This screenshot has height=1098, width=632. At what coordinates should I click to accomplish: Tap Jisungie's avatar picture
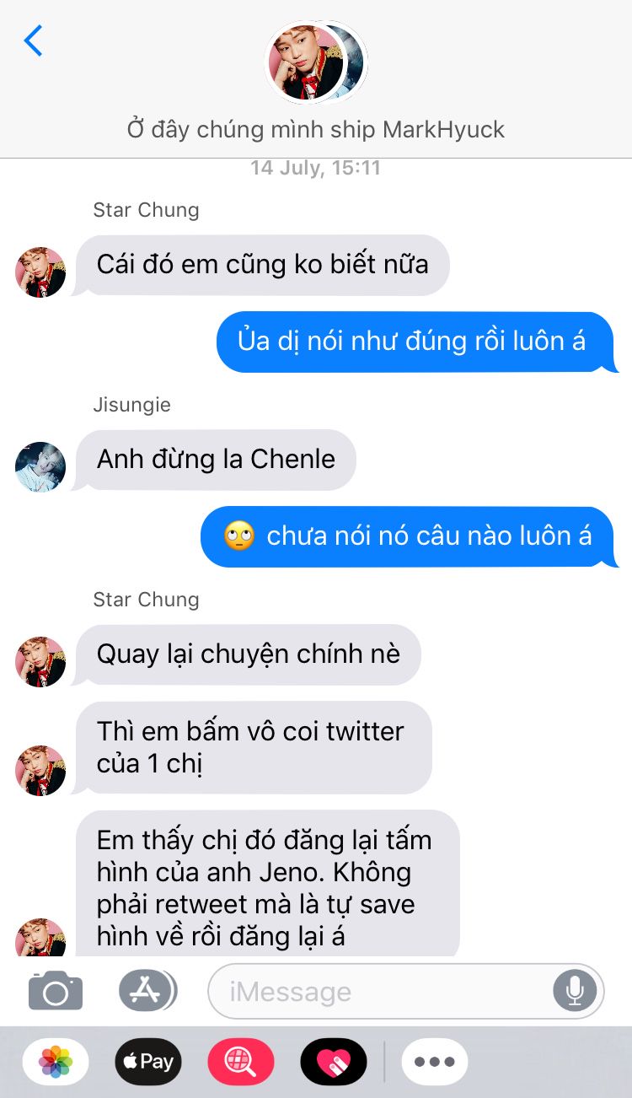pos(40,466)
